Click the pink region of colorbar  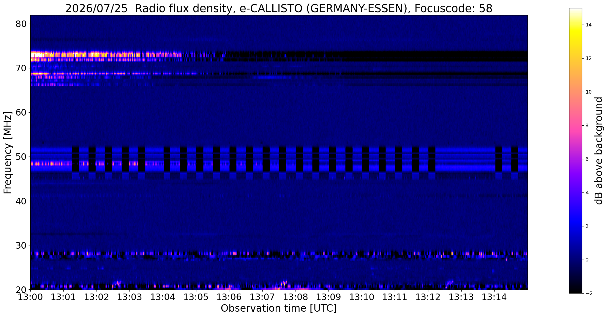pos(575,125)
